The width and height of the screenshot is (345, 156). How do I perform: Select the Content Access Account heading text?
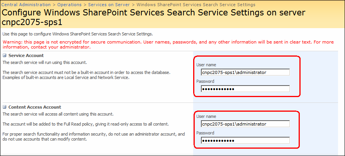pos(35,107)
